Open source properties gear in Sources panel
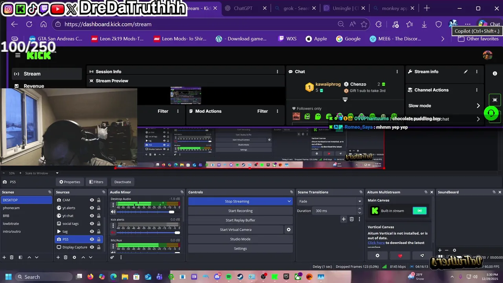The image size is (503, 283). point(74,257)
